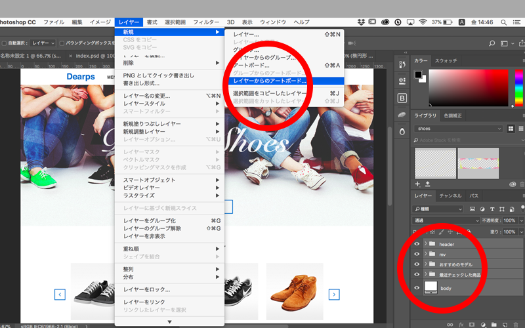Expand the mv layer group
This screenshot has width=525, height=328.
point(426,254)
